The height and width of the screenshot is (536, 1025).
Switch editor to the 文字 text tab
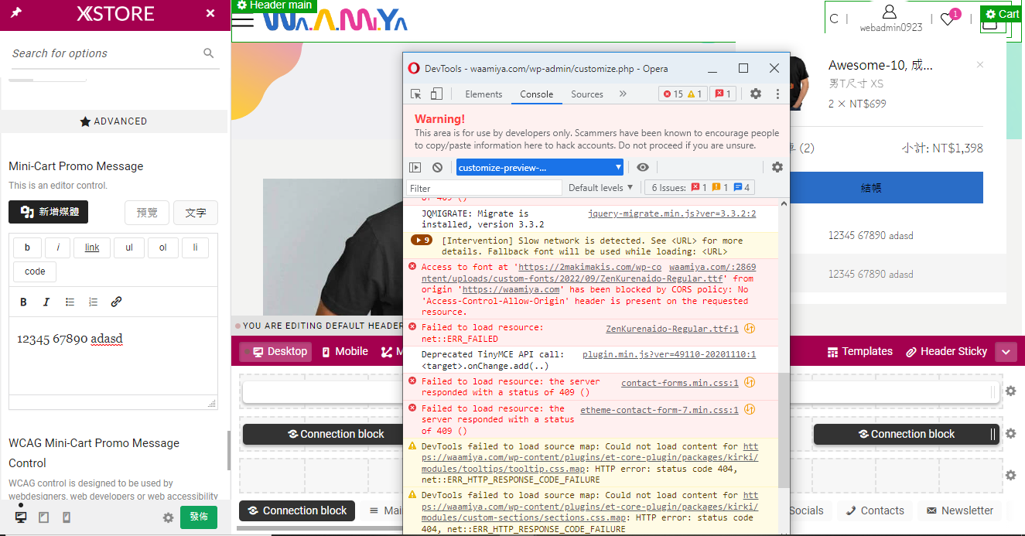[196, 213]
